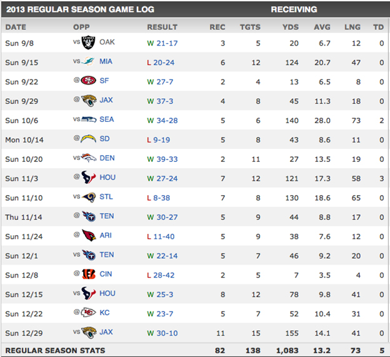The width and height of the screenshot is (390, 357).
Task: Open the W 30-27 game result
Action: [162, 217]
